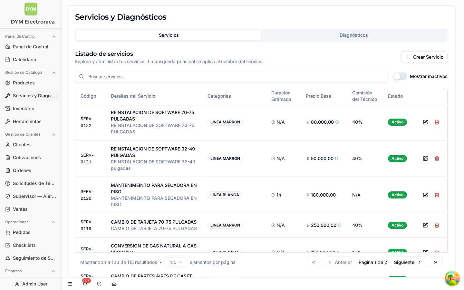The width and height of the screenshot is (464, 290).
Task: Edit service SERV-0122 with pencil icon
Action: [x=425, y=122]
